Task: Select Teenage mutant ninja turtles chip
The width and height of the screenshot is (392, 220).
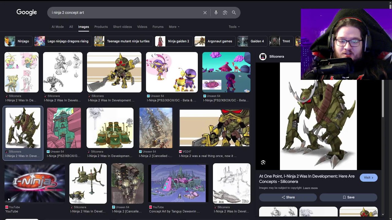Action: click(123, 41)
